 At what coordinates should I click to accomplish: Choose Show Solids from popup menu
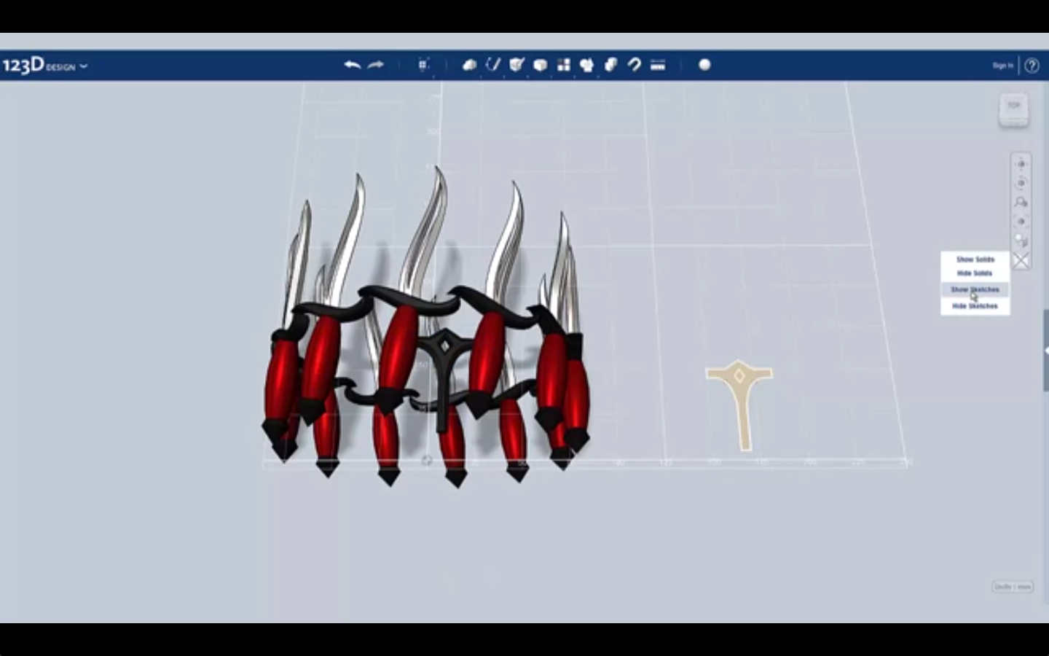click(975, 259)
